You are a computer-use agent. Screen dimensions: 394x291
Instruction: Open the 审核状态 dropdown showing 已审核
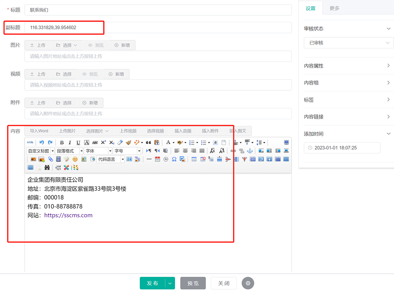pos(348,43)
